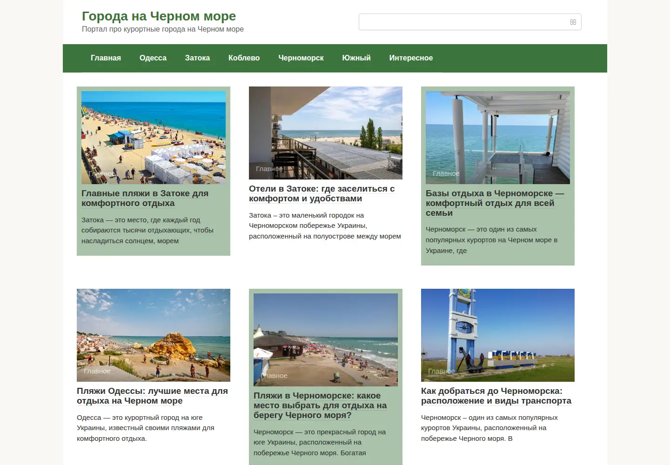This screenshot has width=670, height=465.
Task: Click the search icon in the search box
Action: tap(573, 22)
